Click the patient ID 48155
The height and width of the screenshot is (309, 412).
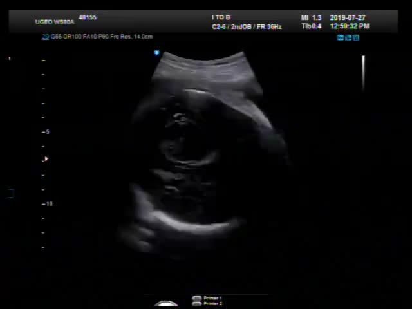(x=87, y=17)
